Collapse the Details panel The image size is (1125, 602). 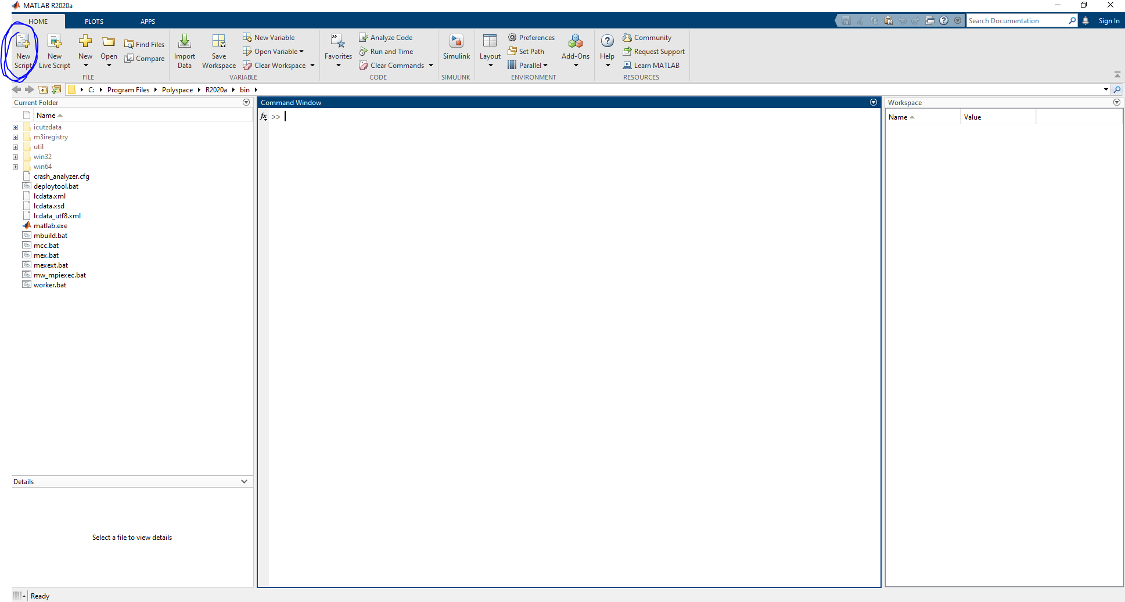click(x=245, y=481)
